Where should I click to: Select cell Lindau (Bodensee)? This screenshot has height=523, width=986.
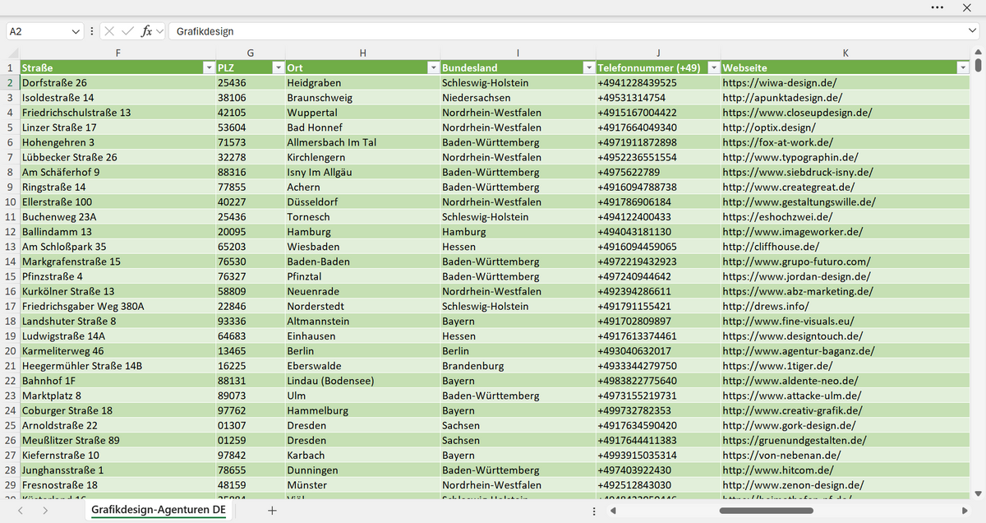[x=362, y=381]
